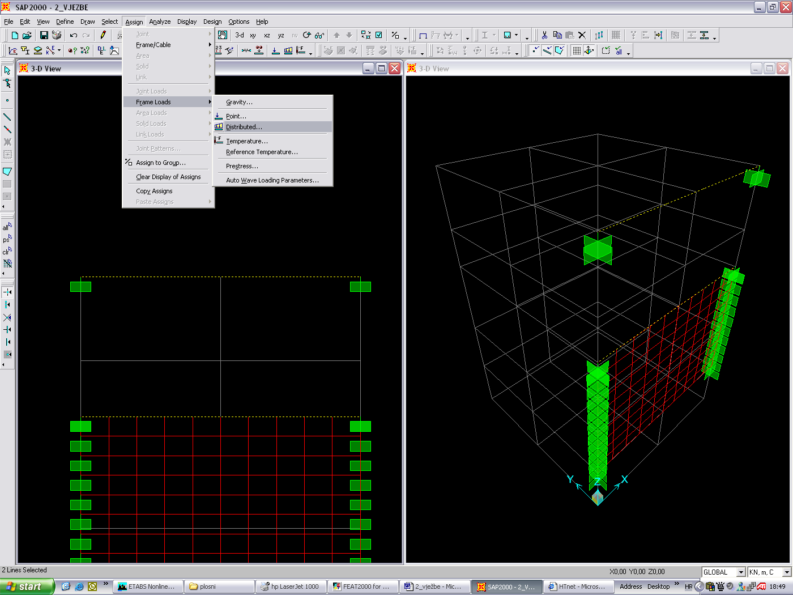
Task: Choose Point... frame load option
Action: (x=272, y=116)
